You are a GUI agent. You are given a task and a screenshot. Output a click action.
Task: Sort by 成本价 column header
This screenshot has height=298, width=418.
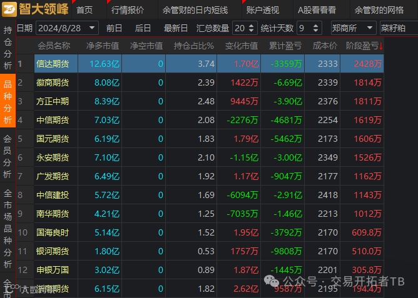click(325, 46)
